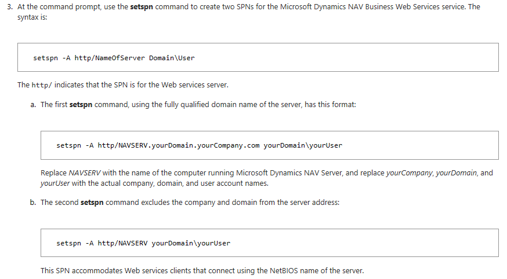Click Domain\User in the first code block

click(172, 58)
